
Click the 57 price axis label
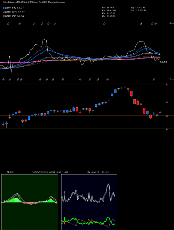167,129
